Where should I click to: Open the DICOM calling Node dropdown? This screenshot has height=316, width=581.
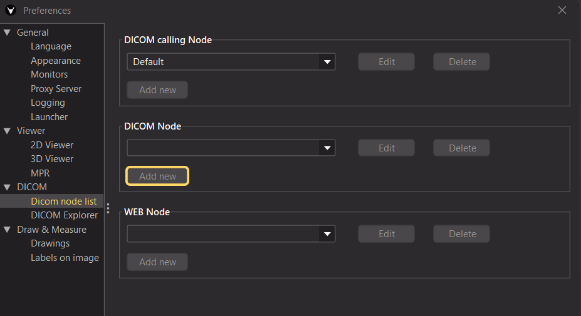231,62
